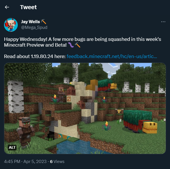Show the image ALT description badge

12,148
